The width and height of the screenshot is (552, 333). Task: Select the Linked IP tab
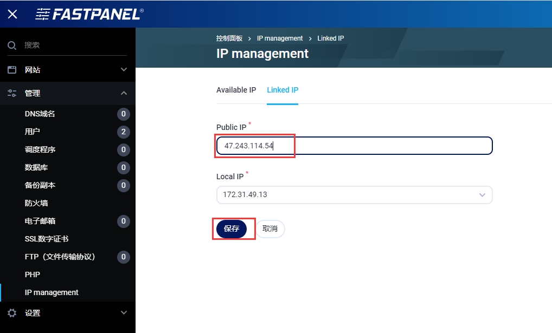[x=283, y=90]
